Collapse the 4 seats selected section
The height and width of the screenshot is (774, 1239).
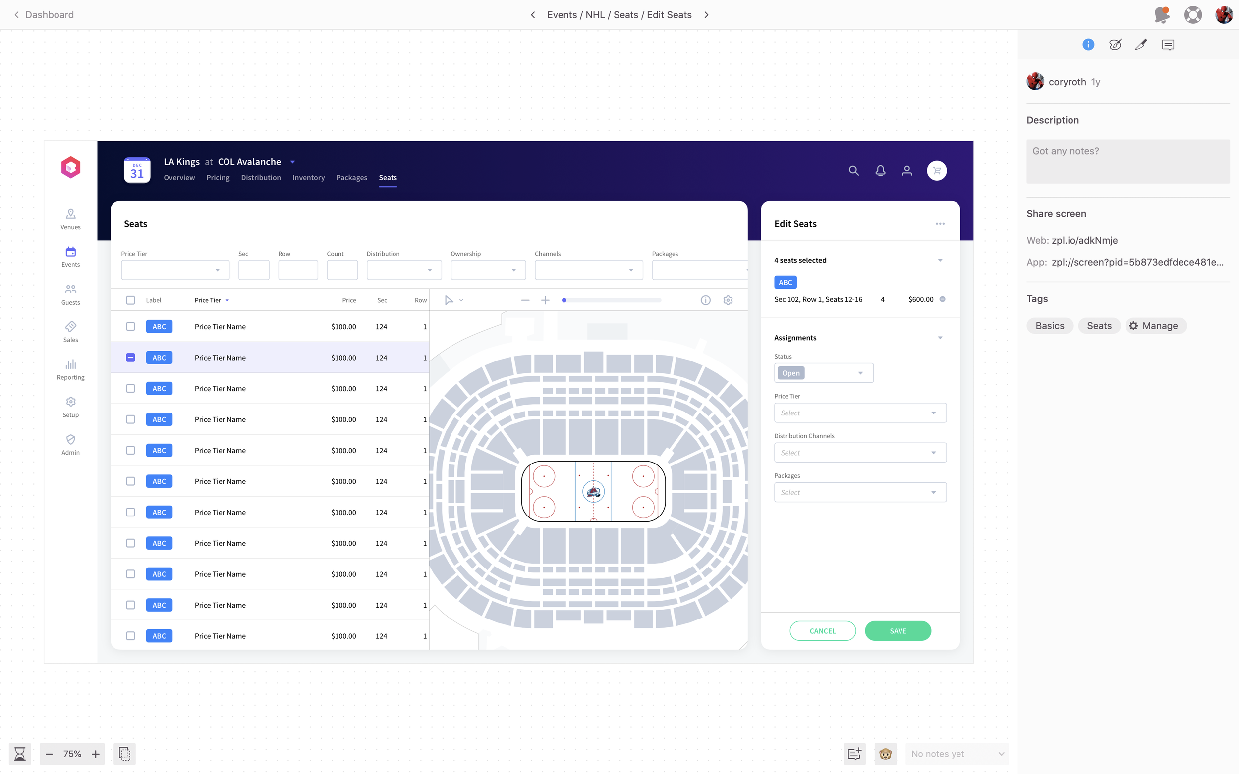coord(940,260)
